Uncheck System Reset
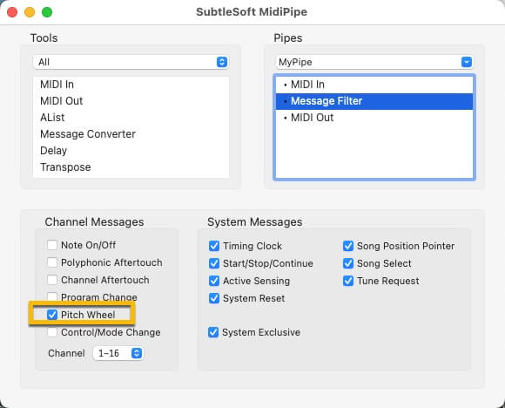Image resolution: width=505 pixels, height=408 pixels. [214, 298]
